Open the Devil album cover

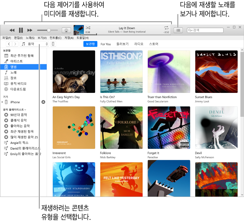pos(216,128)
